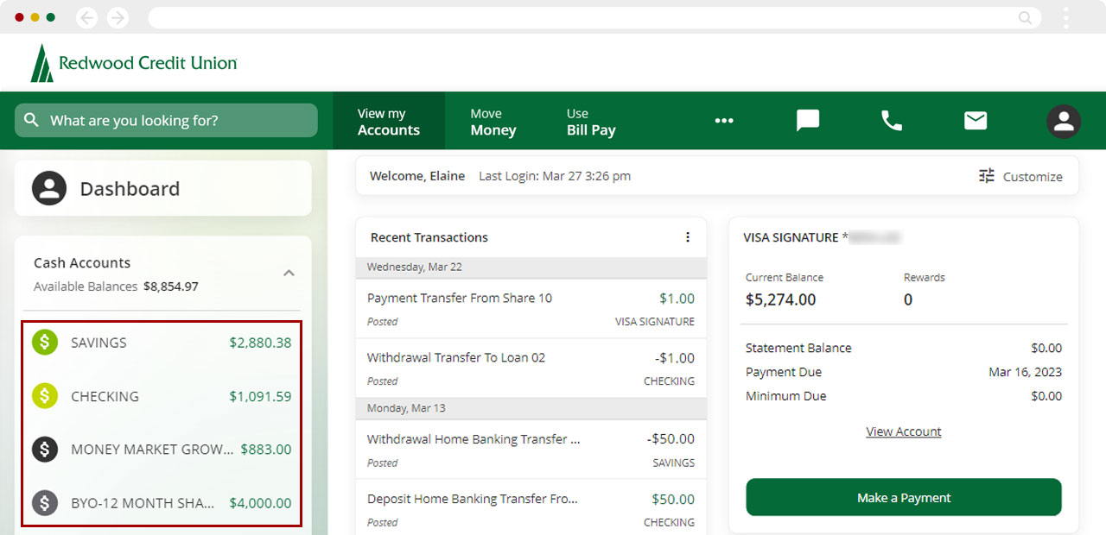Click the 'What are you looking for?' search field
The height and width of the screenshot is (535, 1106).
166,120
